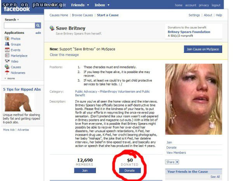Click edit next to Applications
This screenshot has height=181, width=233.
click(38, 33)
